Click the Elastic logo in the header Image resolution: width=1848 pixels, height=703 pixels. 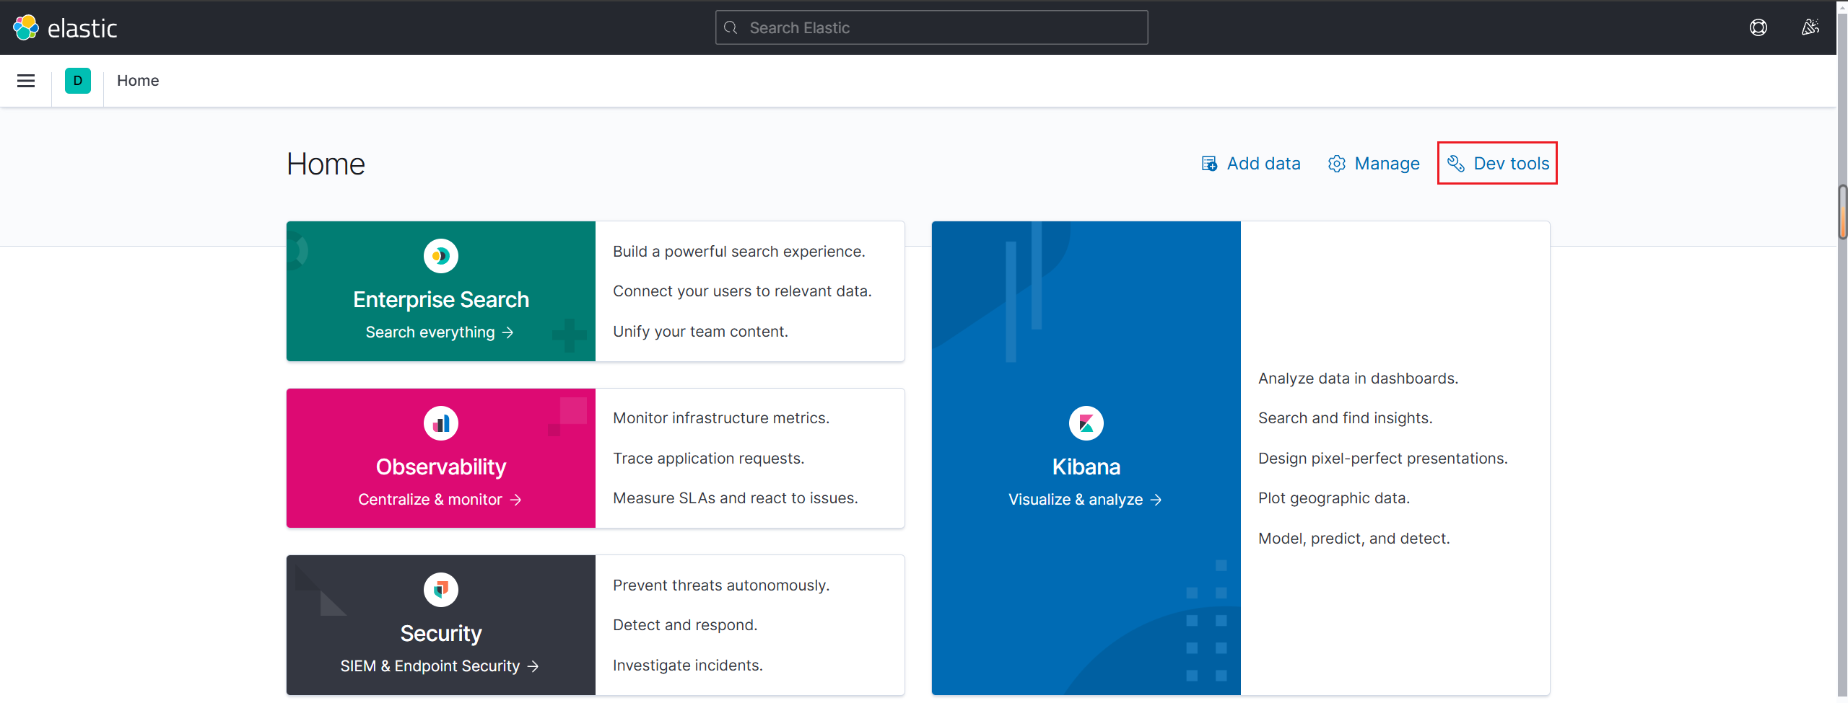65,27
